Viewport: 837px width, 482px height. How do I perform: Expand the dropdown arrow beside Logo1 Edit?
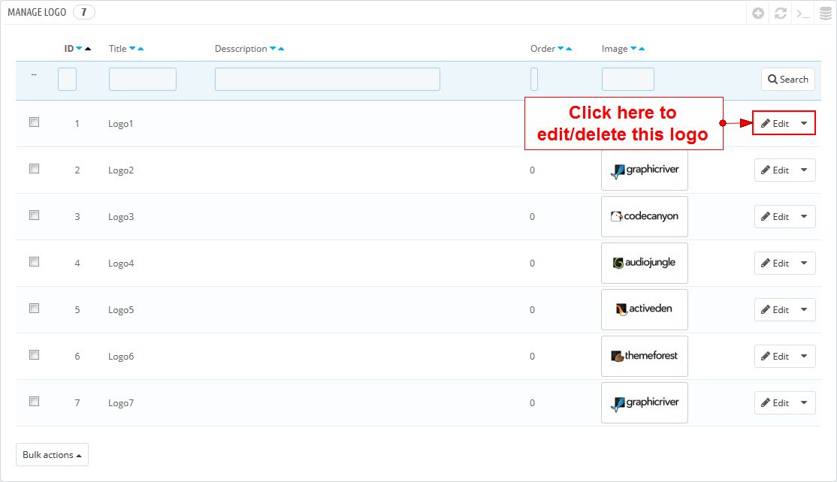tap(803, 123)
